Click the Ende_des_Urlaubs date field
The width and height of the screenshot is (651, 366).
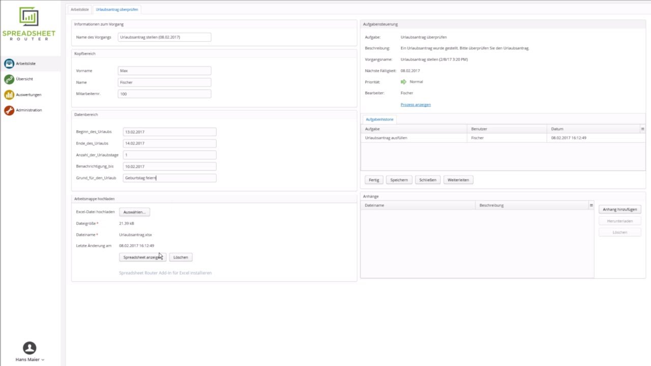[x=169, y=143]
